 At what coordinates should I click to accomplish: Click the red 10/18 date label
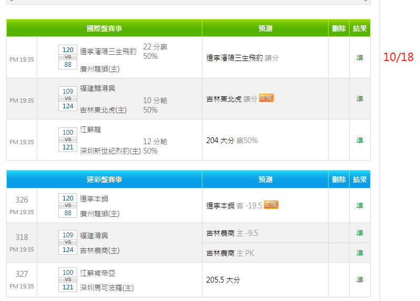(398, 57)
